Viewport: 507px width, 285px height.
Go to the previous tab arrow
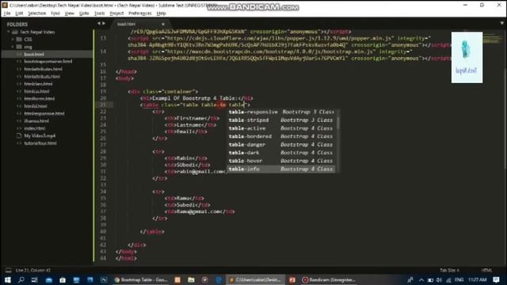98,24
